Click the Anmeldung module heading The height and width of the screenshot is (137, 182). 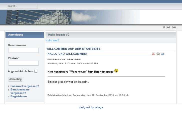coord(16,35)
